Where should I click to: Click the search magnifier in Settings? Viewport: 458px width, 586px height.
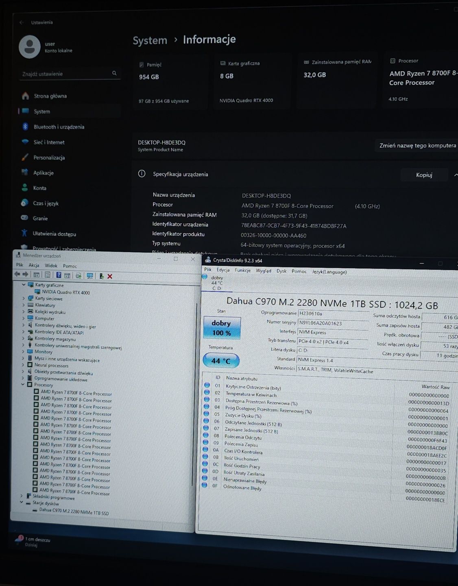coord(114,73)
